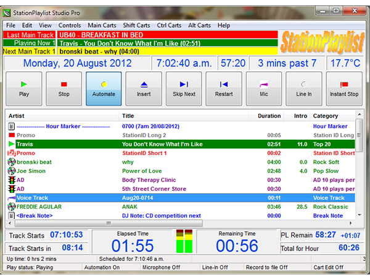Click the microphone icon beside Voice Track
The image size is (370, 280).
click(x=11, y=198)
